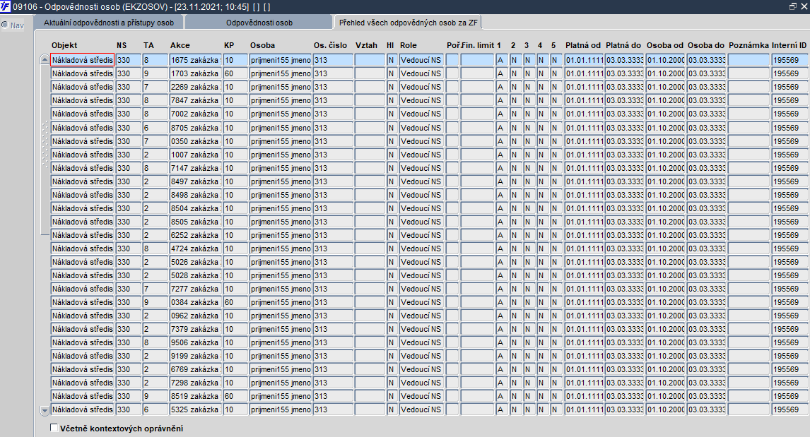Viewport: 810px width, 437px height.
Task: Select the Akce cell 6252 zakázka
Action: [195, 235]
